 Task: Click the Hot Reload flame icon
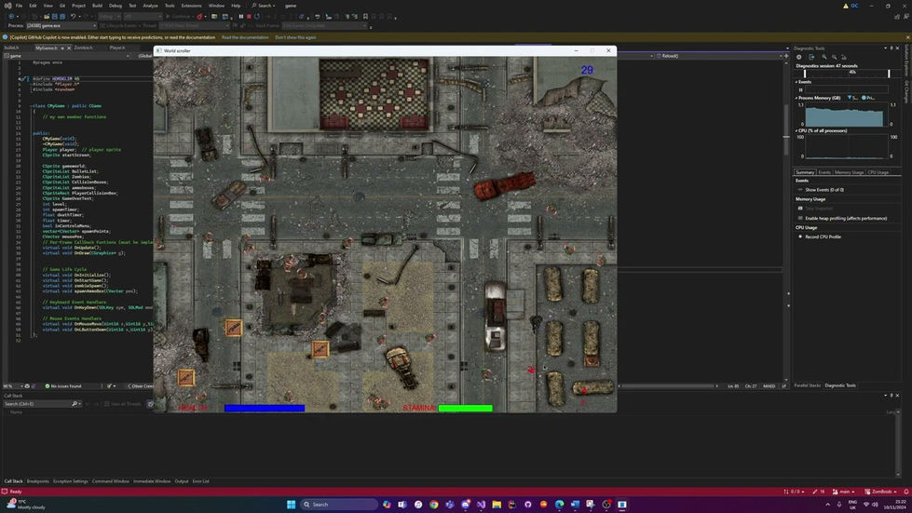click(x=199, y=16)
